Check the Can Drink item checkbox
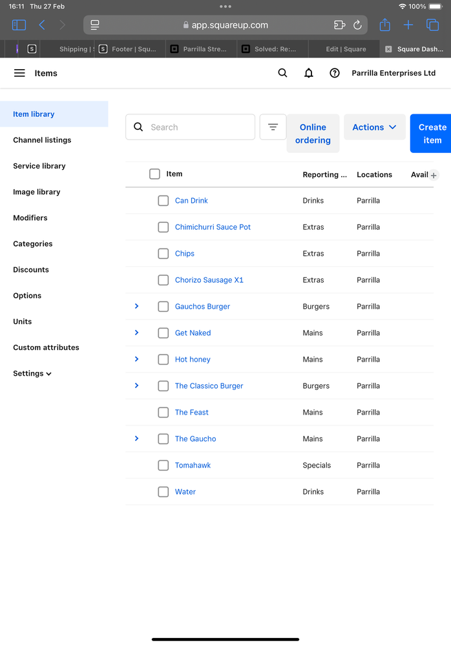 163,201
